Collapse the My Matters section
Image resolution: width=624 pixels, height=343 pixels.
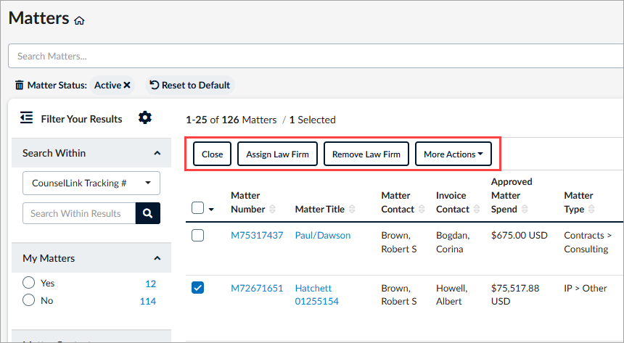pyautogui.click(x=157, y=258)
